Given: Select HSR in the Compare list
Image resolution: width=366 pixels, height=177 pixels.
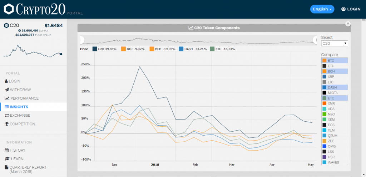Looking at the screenshot, I should pyautogui.click(x=335, y=157).
